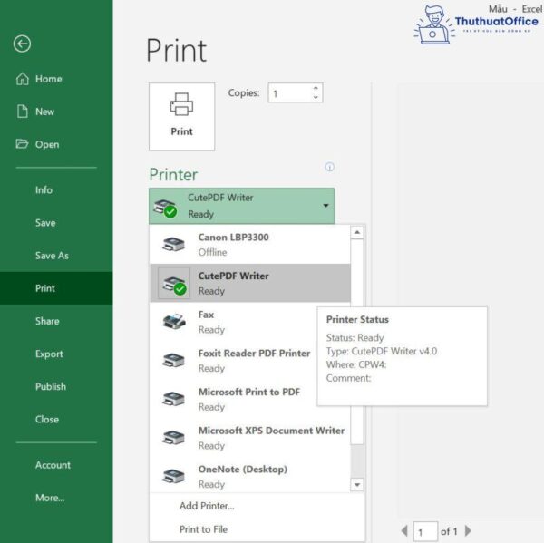Click the Open folder icon in sidebar

22,143
